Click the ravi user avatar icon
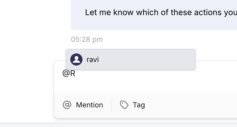 coord(76,60)
